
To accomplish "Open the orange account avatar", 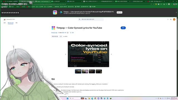I will [174, 19].
